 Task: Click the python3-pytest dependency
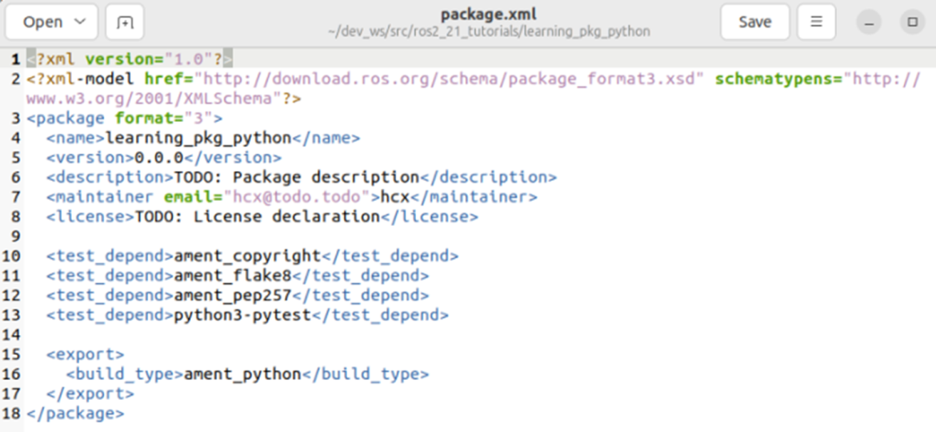[243, 315]
